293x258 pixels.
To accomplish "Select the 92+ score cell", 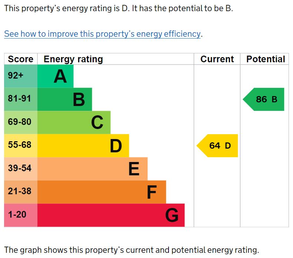I will [x=21, y=76].
